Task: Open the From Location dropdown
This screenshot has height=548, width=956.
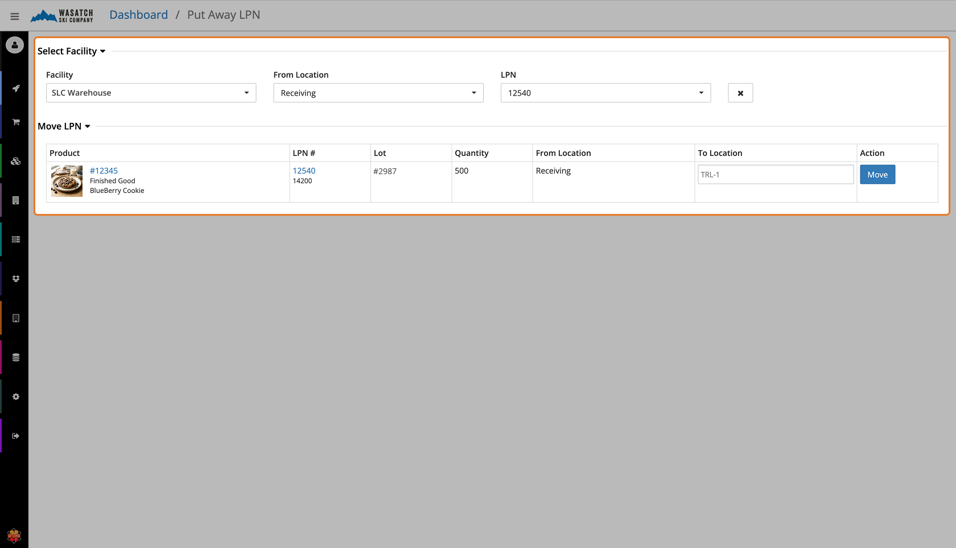Action: point(378,93)
